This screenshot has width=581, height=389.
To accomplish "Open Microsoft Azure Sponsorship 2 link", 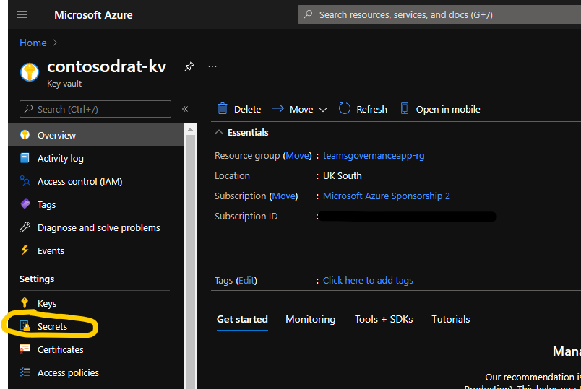I will [387, 196].
